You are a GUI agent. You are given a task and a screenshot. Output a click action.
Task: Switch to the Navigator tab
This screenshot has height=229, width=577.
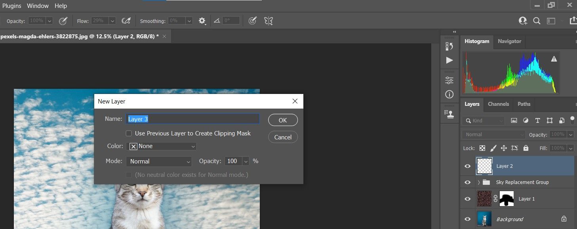(x=509, y=41)
